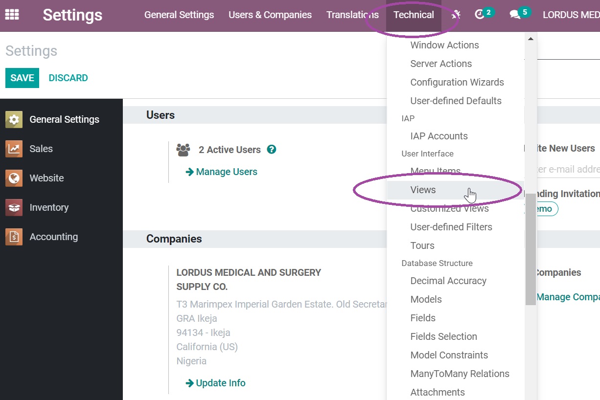Open the General Settings top menu

pyautogui.click(x=179, y=15)
